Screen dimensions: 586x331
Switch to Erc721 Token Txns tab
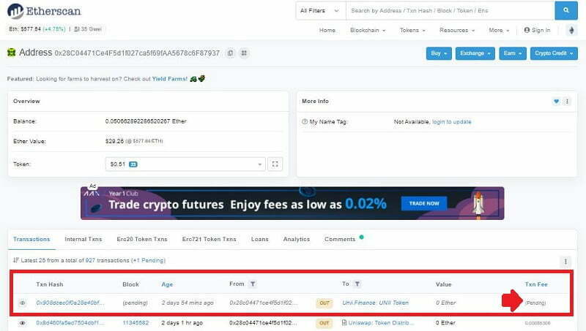coord(209,240)
